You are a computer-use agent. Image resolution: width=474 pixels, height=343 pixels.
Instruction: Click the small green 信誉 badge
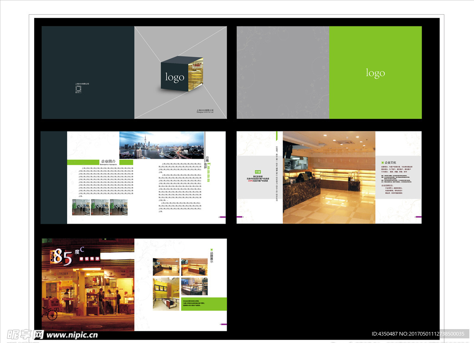point(258,171)
